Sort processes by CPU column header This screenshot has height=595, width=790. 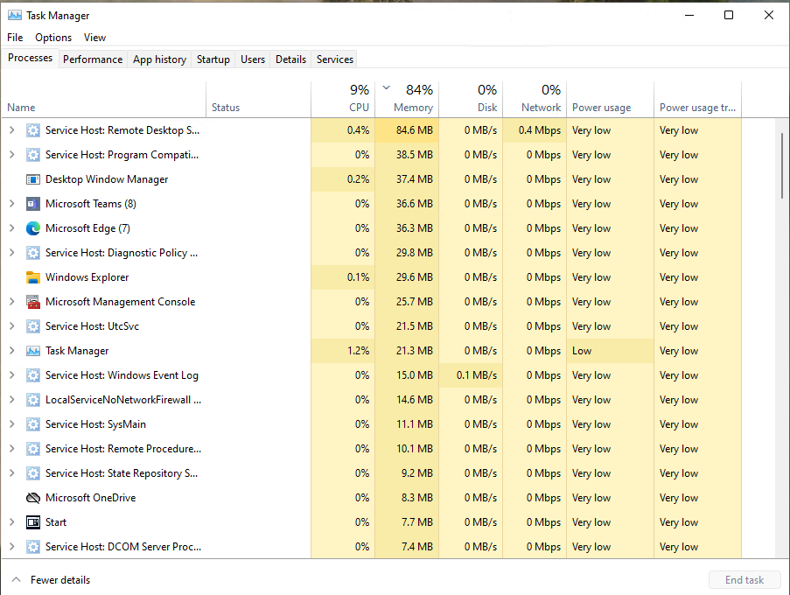(x=359, y=98)
